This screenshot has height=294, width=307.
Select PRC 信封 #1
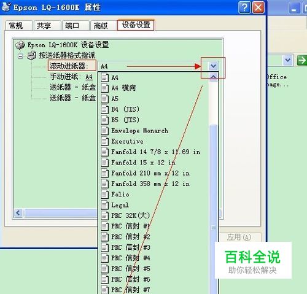point(154,226)
